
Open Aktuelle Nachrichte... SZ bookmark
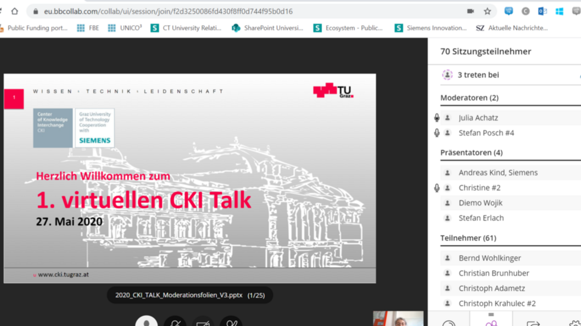click(512, 28)
